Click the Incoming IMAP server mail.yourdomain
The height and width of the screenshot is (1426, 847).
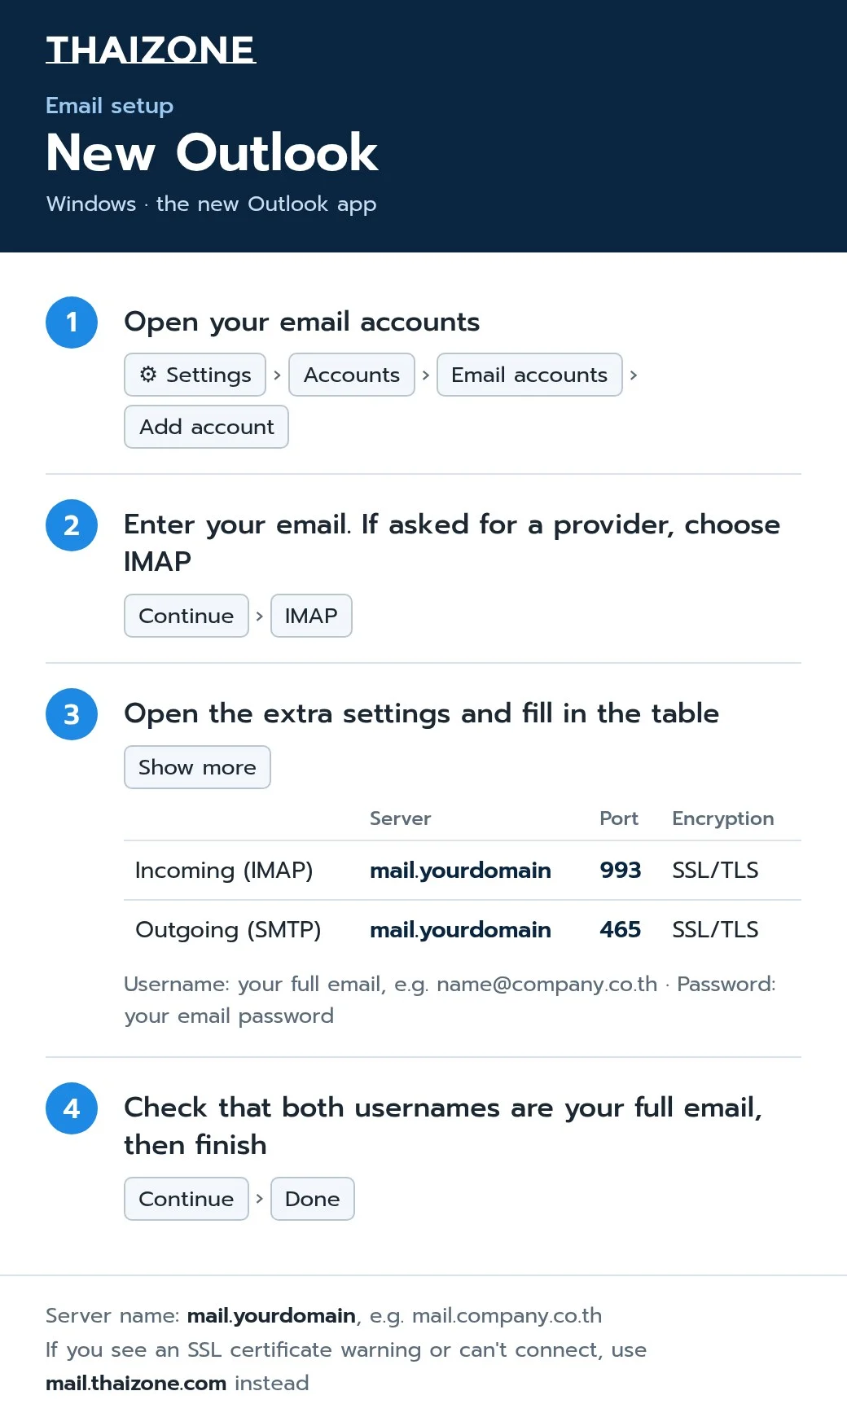(x=460, y=871)
